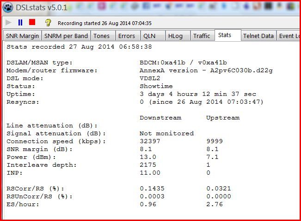Open help via the yellow question mark icon
This screenshot has height=221, width=301.
pyautogui.click(x=48, y=23)
